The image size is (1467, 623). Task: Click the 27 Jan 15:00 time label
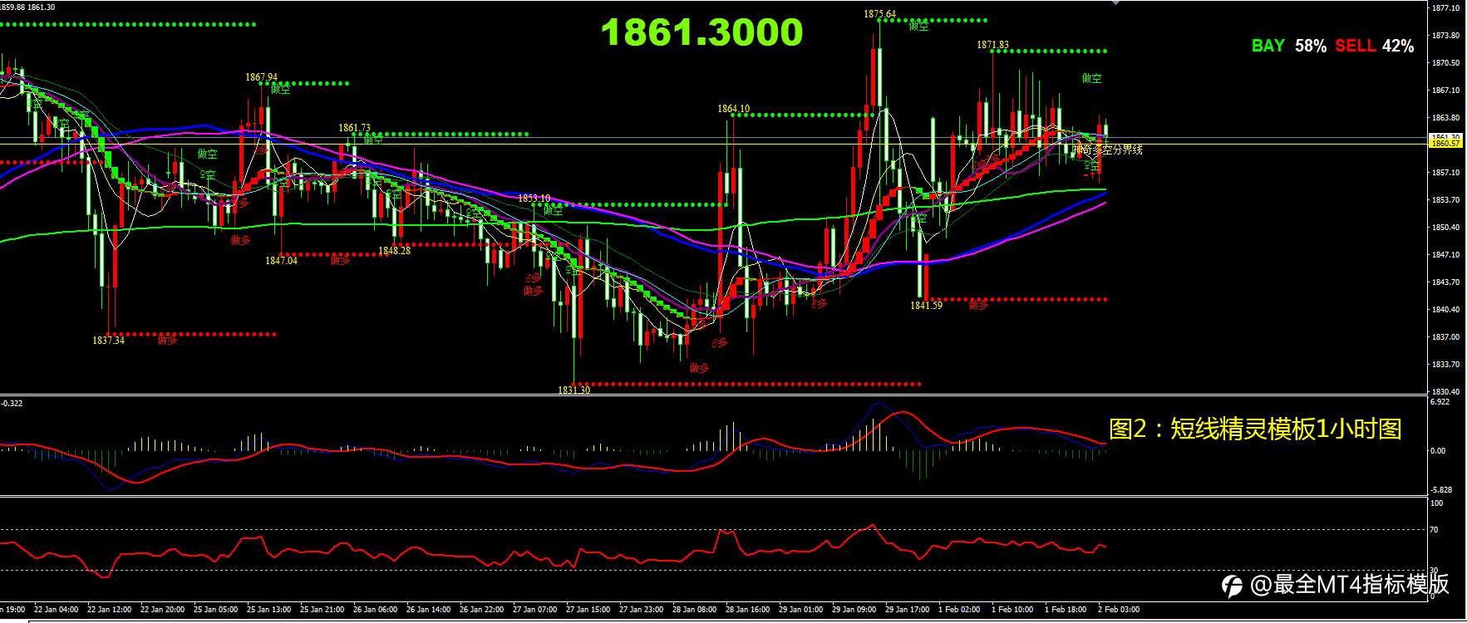588,610
